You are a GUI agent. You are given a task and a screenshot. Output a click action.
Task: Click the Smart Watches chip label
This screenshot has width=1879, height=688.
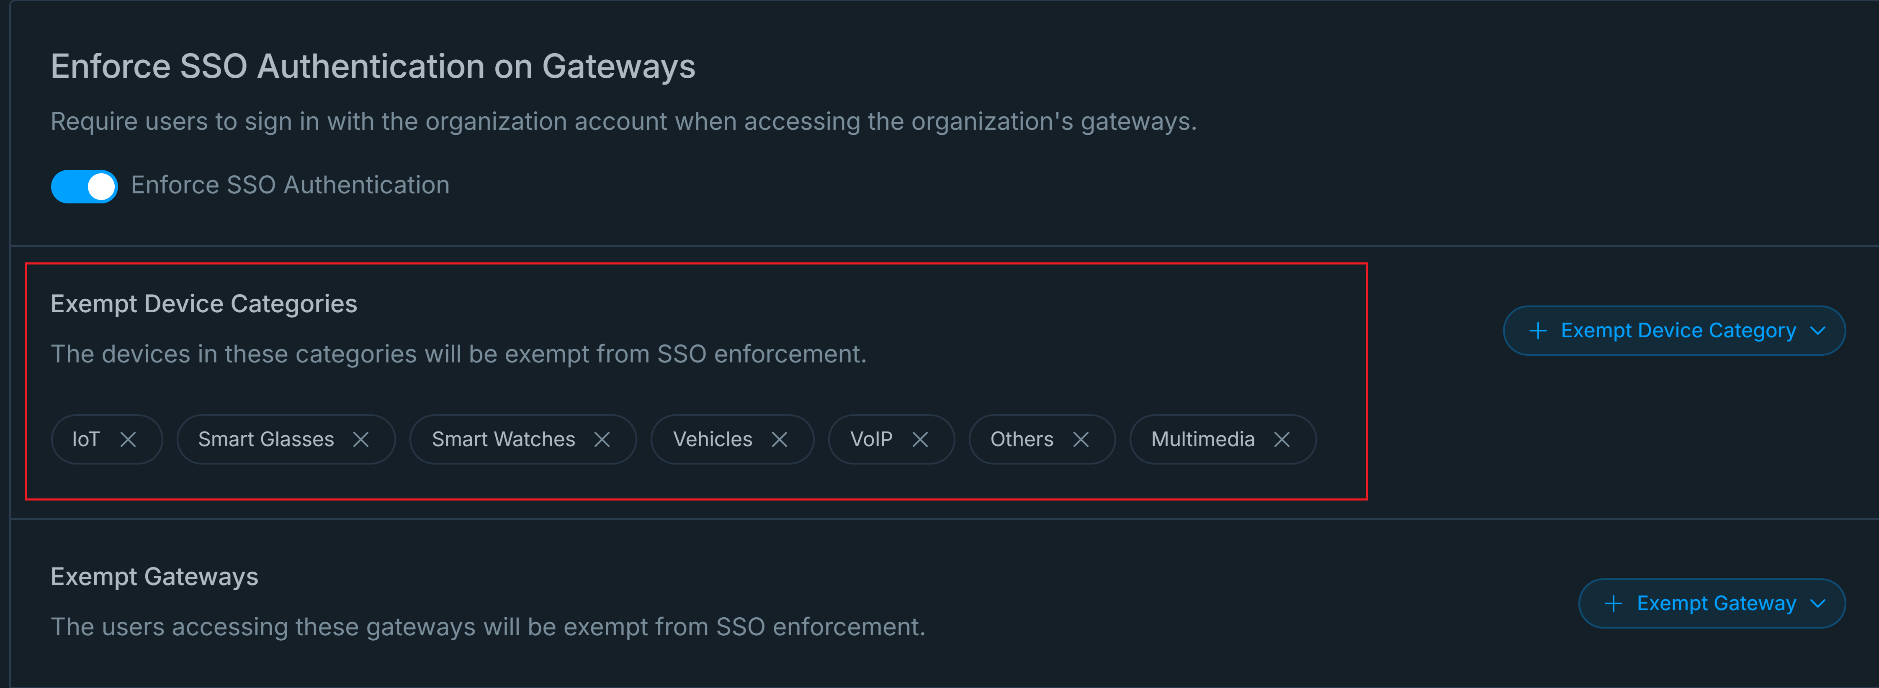tap(503, 439)
